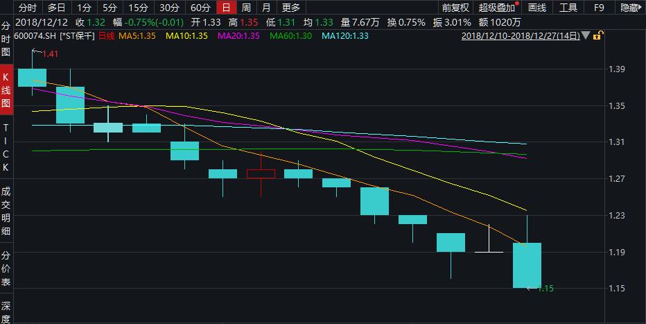Click the 振 3.01% amplitude value
Image resolution: width=646 pixels, height=324 pixels.
(x=452, y=22)
